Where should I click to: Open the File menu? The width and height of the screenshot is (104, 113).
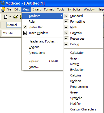(9, 9)
